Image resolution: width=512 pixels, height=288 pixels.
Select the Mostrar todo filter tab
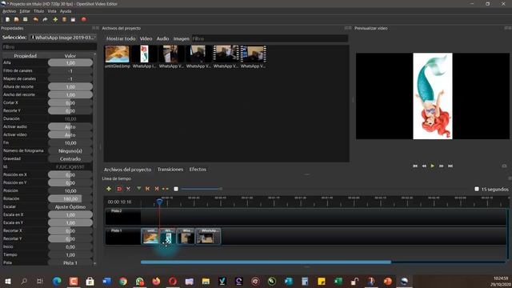pos(121,38)
